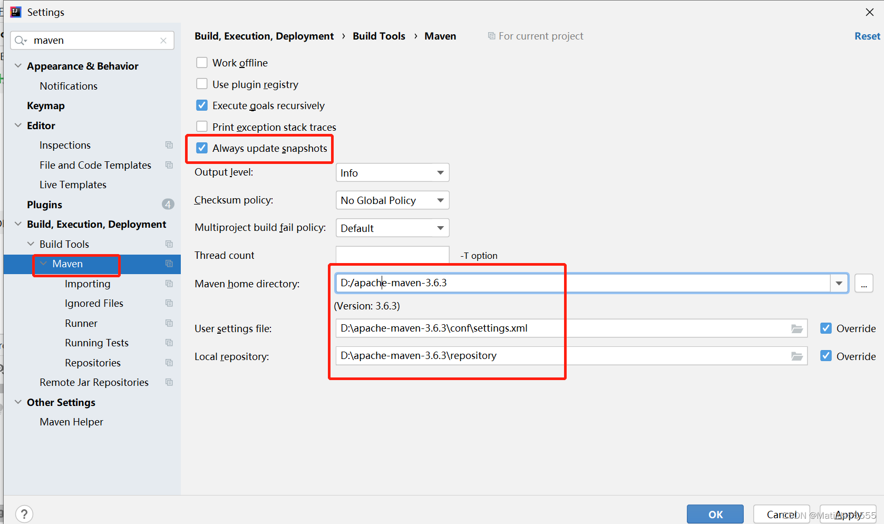
Task: Enable Work offline checkbox
Action: (202, 63)
